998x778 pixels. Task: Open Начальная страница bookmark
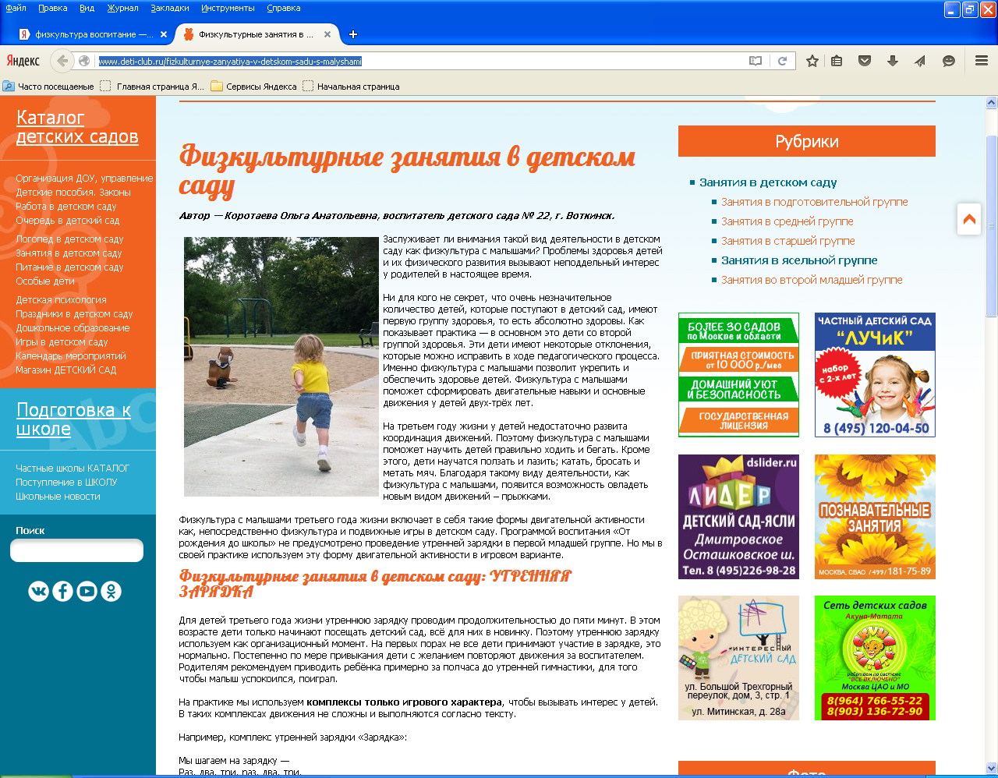click(351, 87)
